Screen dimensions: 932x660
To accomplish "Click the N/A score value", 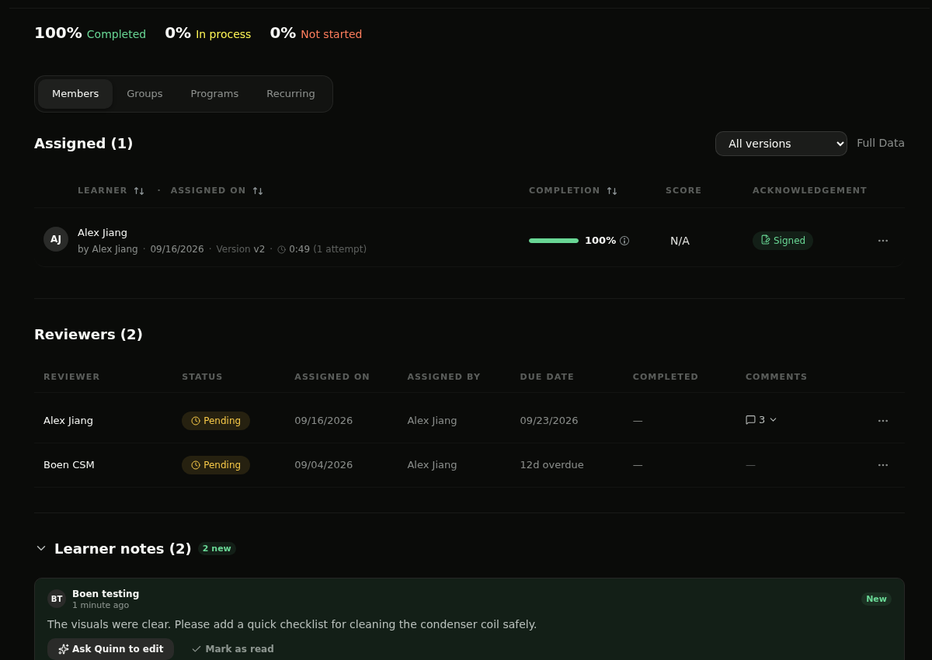I will click(680, 241).
